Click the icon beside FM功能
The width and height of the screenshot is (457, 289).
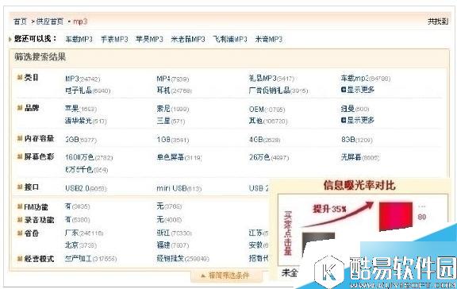(x=20, y=206)
